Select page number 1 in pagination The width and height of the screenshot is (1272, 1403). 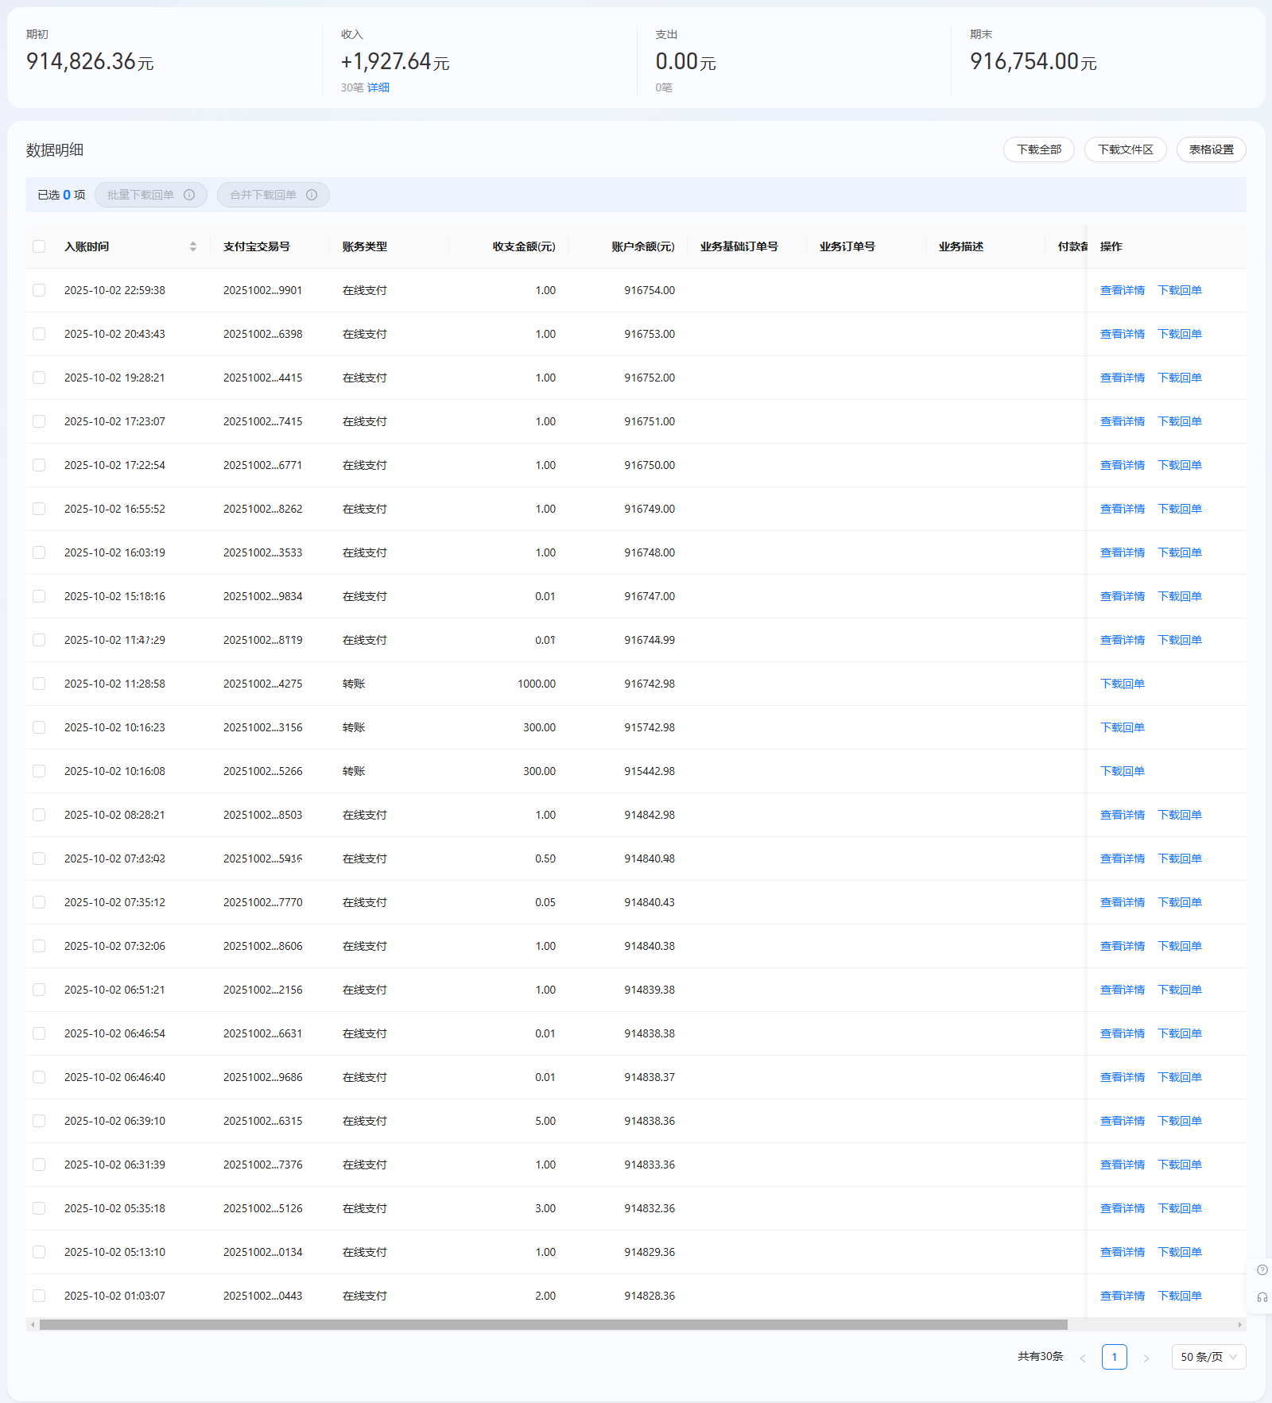point(1114,1357)
